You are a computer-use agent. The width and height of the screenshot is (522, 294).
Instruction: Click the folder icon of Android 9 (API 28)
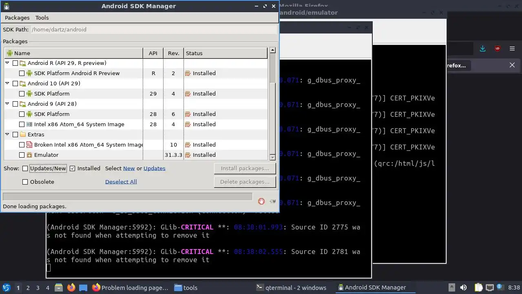pos(23,104)
